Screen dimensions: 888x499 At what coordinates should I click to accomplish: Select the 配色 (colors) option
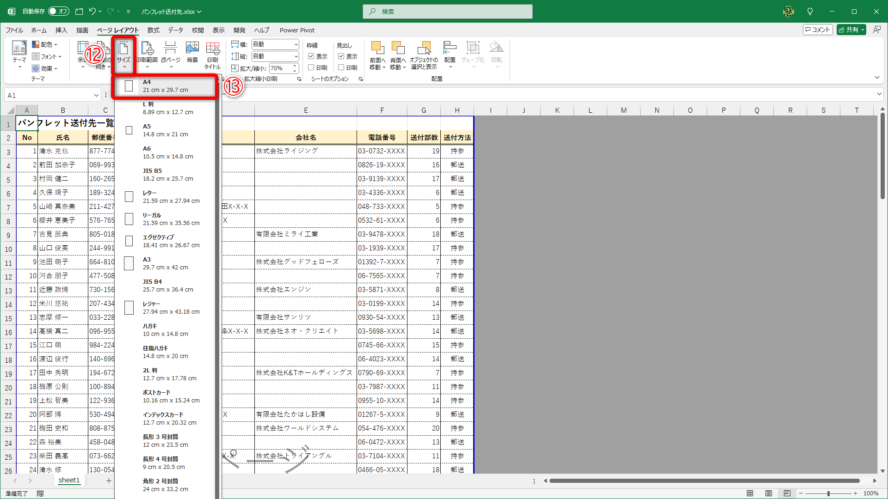coord(44,44)
